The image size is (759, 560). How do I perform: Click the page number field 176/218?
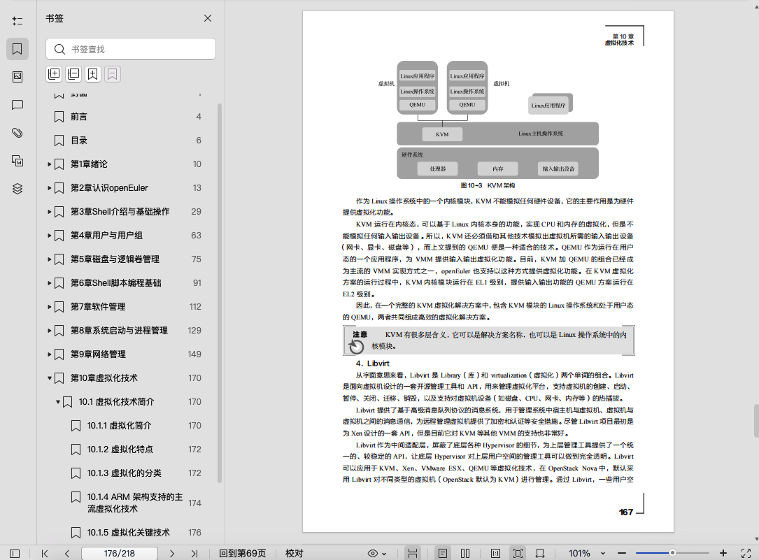pyautogui.click(x=120, y=554)
